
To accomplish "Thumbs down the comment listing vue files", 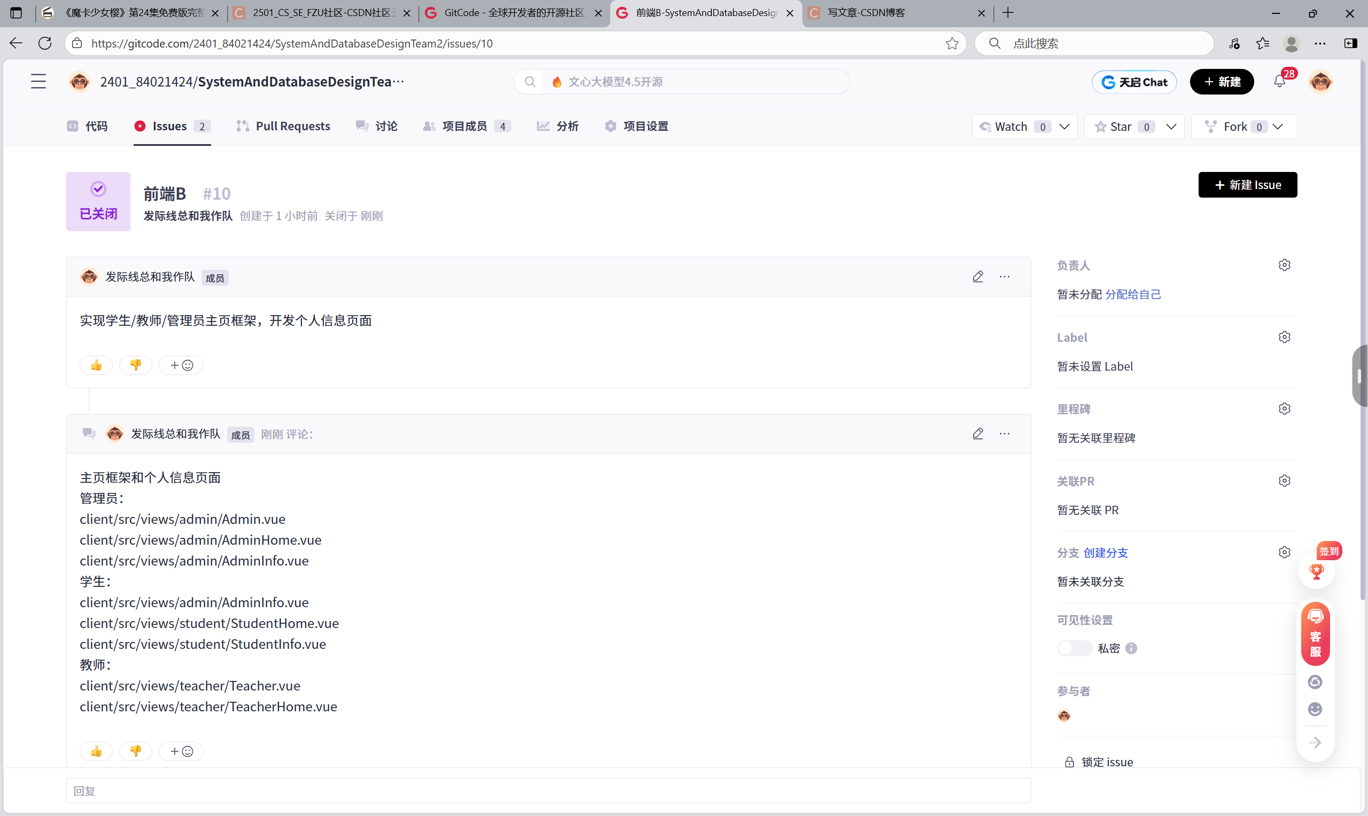I will tap(136, 751).
